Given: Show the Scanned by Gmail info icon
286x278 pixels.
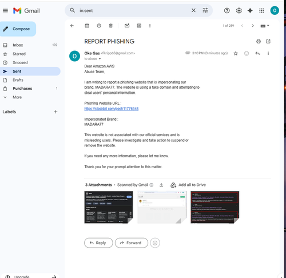Looking at the screenshot, I should (152, 185).
